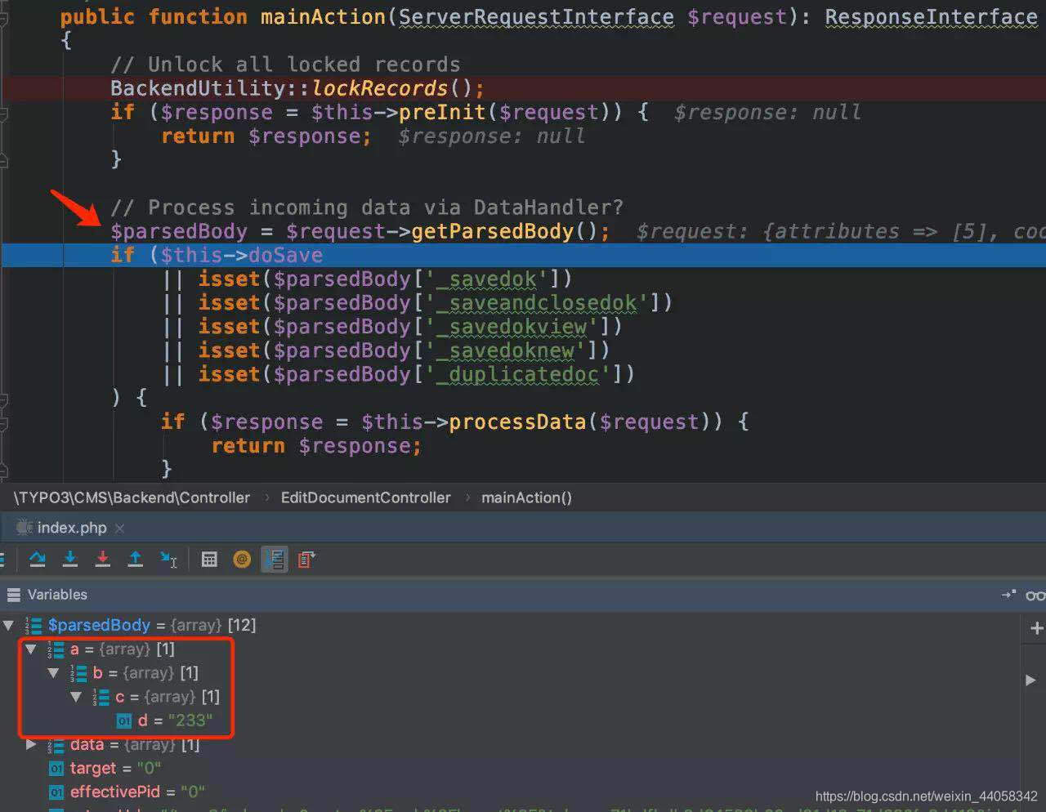Viewport: 1046px width, 812px height.
Task: Click ResponseInterface return type in the code
Action: pos(931,17)
